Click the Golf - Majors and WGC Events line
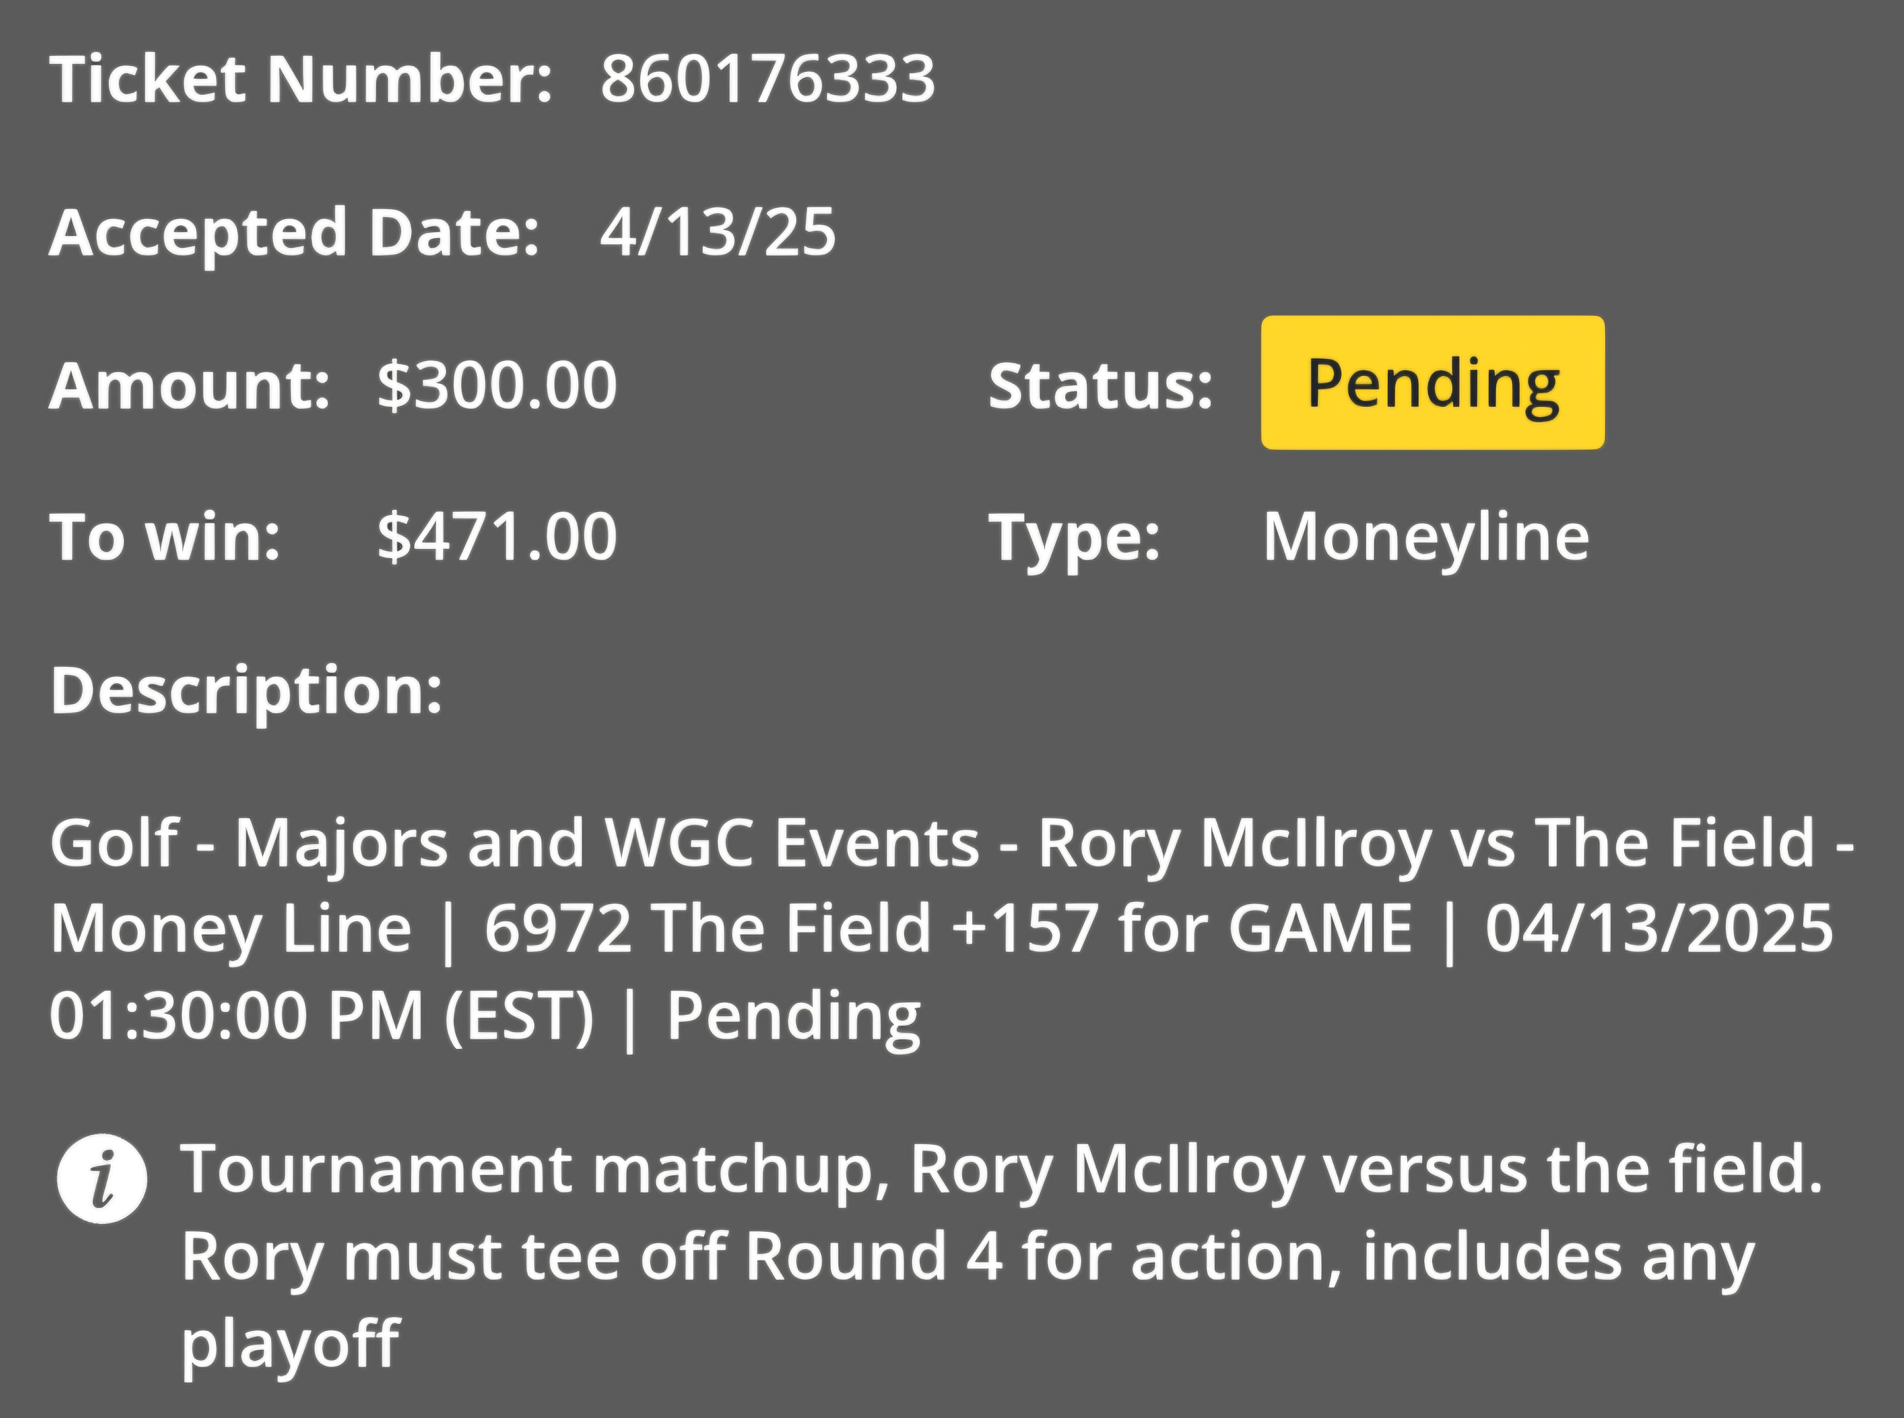This screenshot has width=1904, height=1418. [952, 843]
